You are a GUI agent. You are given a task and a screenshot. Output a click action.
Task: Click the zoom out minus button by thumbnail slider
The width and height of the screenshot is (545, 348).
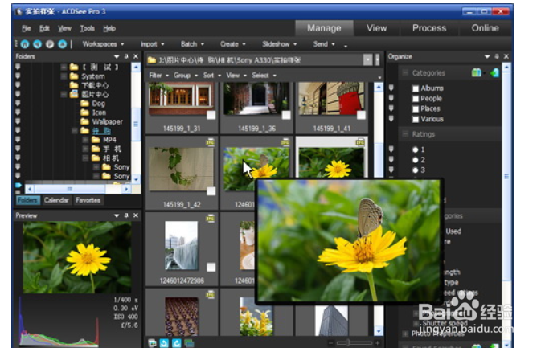tap(331, 343)
